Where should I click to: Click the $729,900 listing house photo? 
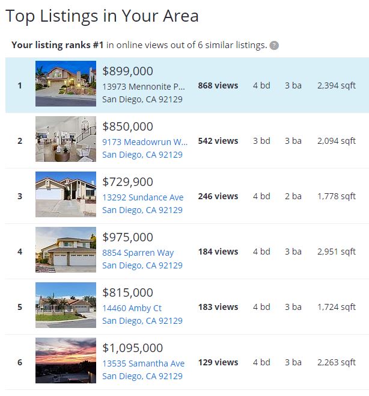[66, 194]
